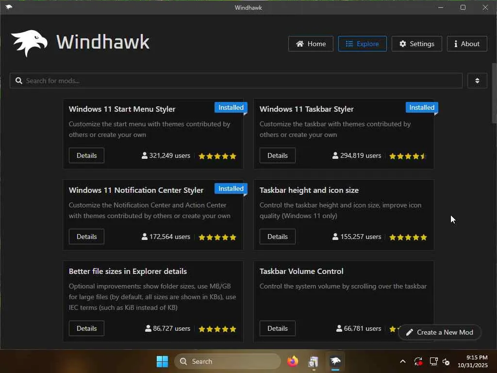Open Details for Windows 11 Start Menu Styler

86,155
